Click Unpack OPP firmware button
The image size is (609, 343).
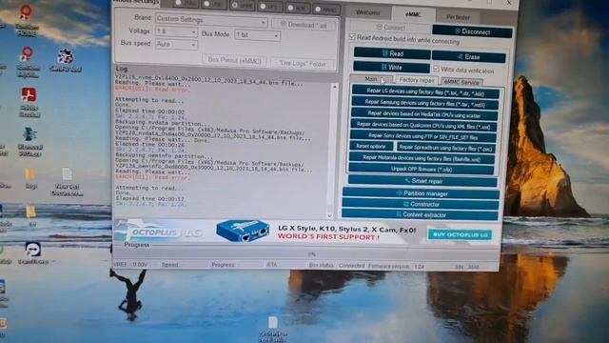pyautogui.click(x=422, y=170)
